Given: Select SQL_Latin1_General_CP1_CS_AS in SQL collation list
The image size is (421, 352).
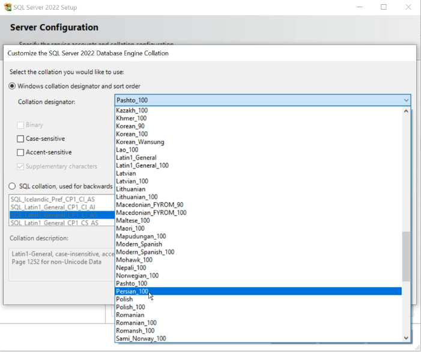Looking at the screenshot, I should click(x=62, y=223).
